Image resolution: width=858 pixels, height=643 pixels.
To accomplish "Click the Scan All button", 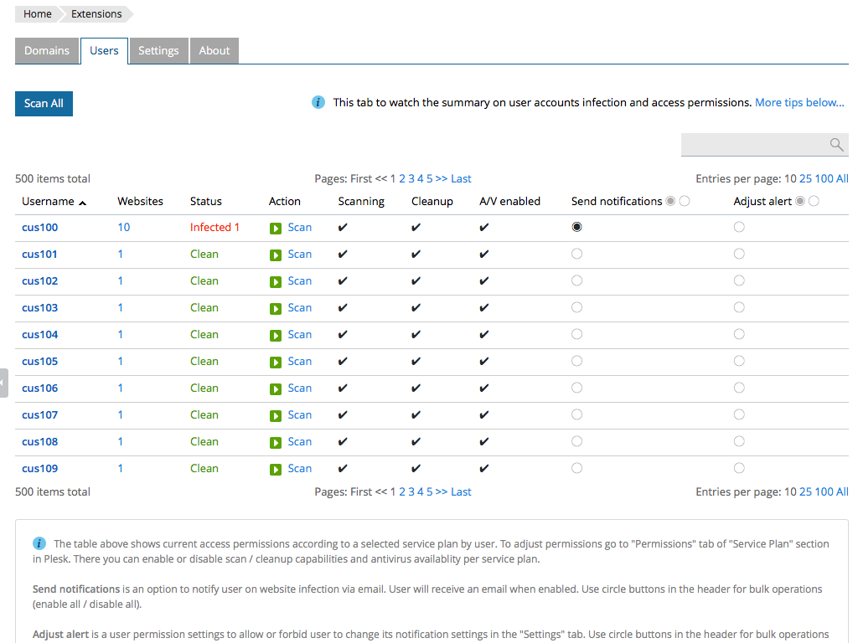I will point(44,103).
